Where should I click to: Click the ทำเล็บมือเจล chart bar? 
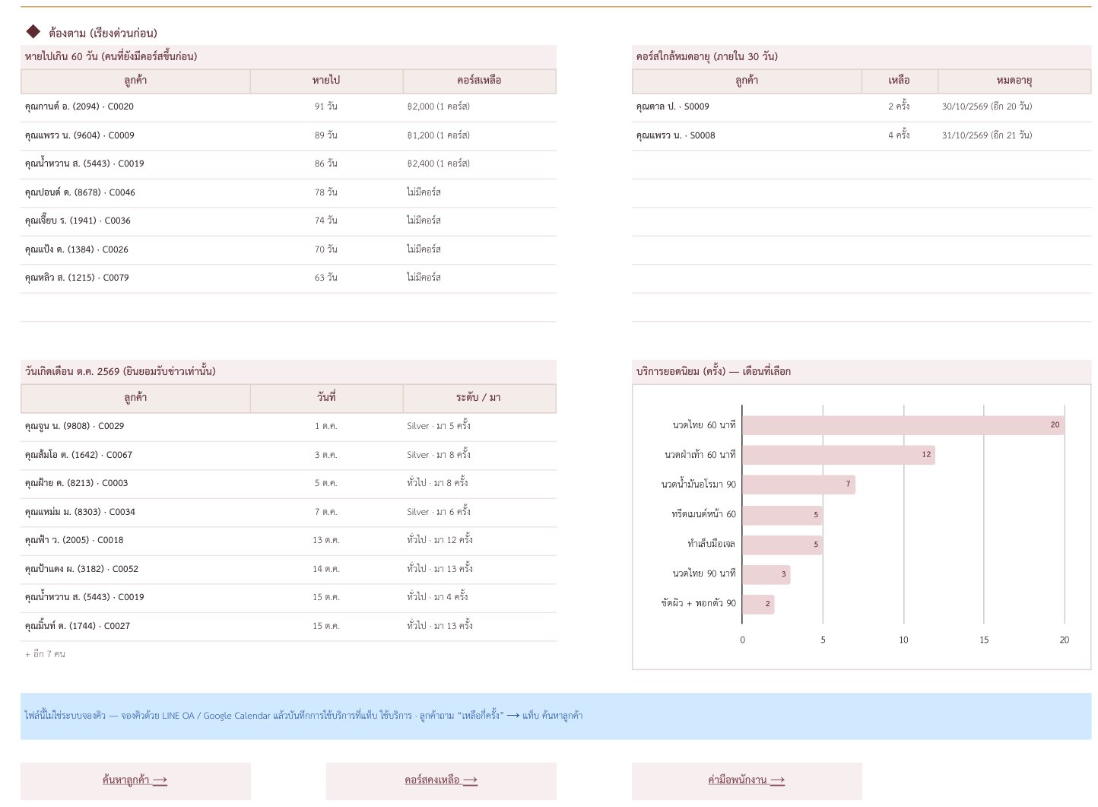click(782, 545)
